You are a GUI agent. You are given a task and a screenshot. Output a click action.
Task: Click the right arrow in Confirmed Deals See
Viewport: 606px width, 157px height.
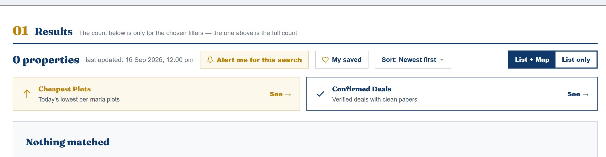tap(585, 94)
